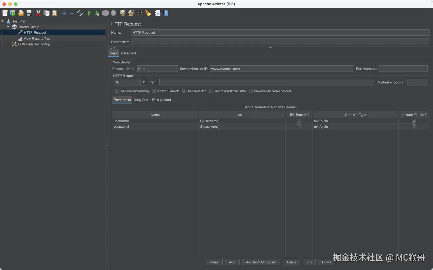Click the Path input field

pos(267,82)
